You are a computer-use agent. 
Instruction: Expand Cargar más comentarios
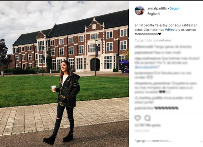pyautogui.click(x=153, y=40)
